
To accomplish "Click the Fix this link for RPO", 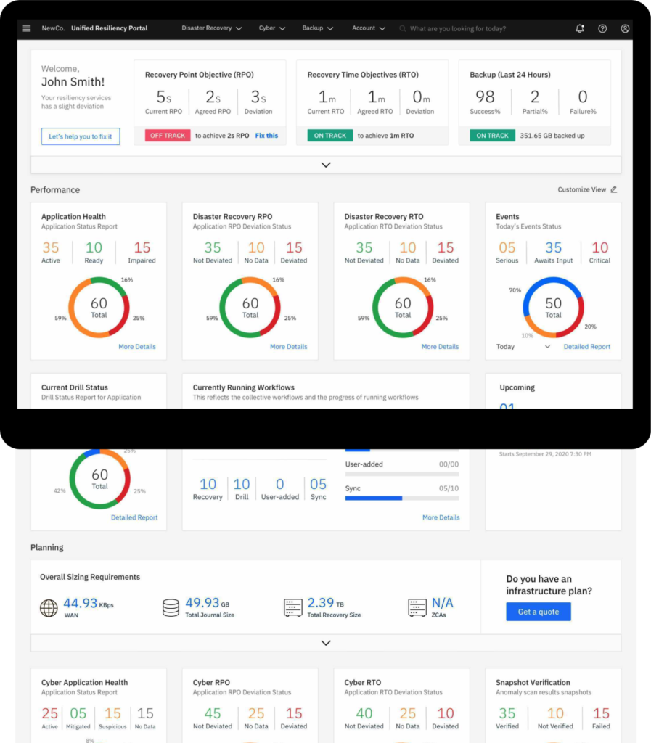I will tap(266, 136).
